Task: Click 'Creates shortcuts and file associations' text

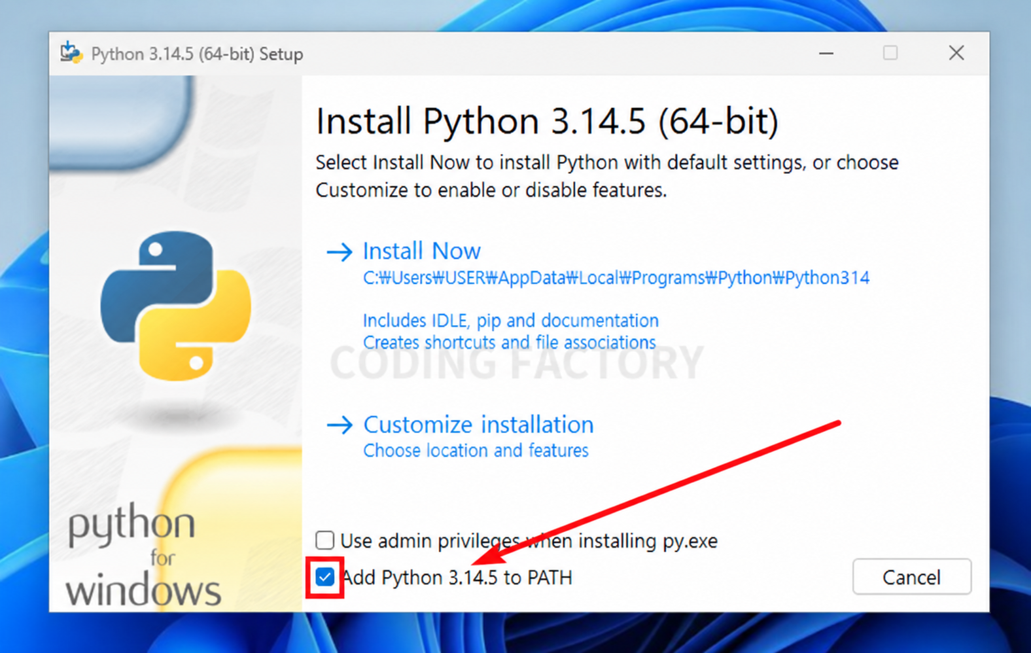Action: [510, 343]
